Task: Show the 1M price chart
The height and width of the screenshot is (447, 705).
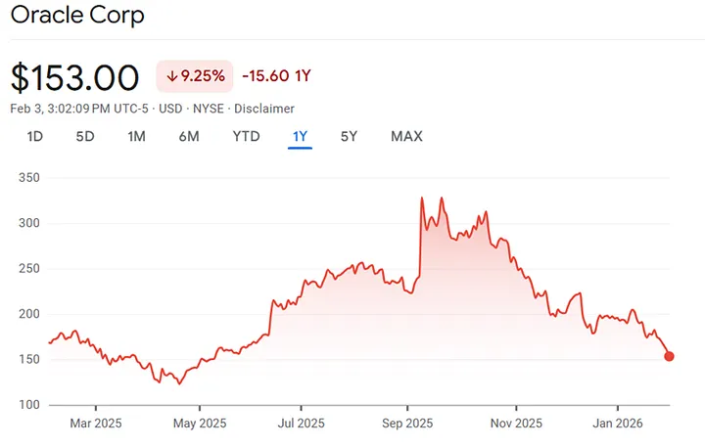Action: coord(136,136)
